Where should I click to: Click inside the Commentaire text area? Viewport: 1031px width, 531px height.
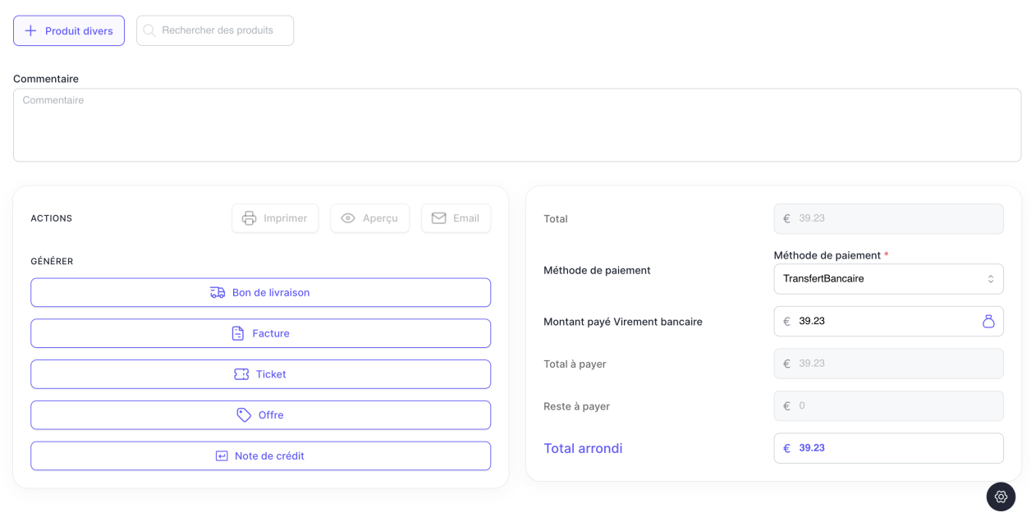tap(515, 123)
